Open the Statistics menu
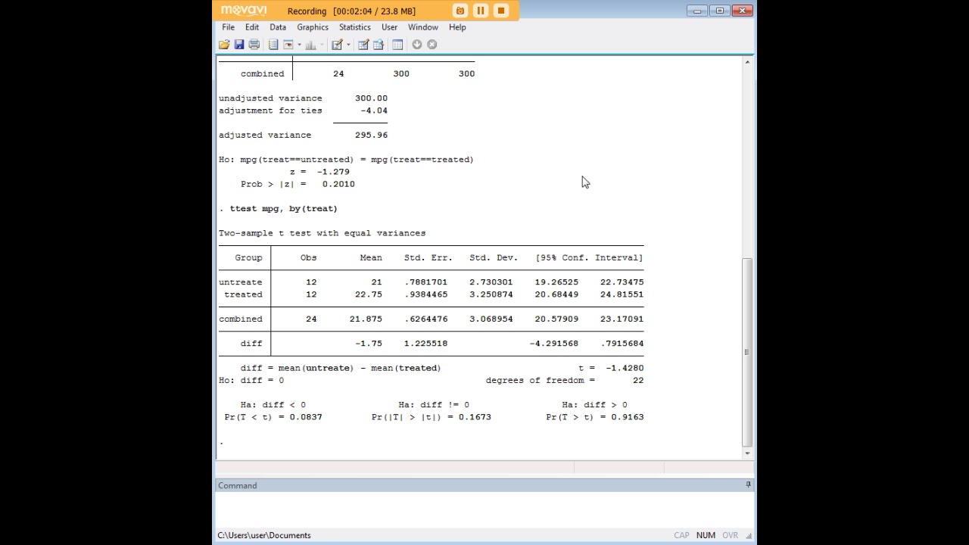 [355, 27]
